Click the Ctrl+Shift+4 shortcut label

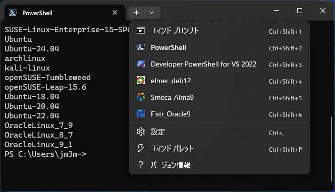285,82
